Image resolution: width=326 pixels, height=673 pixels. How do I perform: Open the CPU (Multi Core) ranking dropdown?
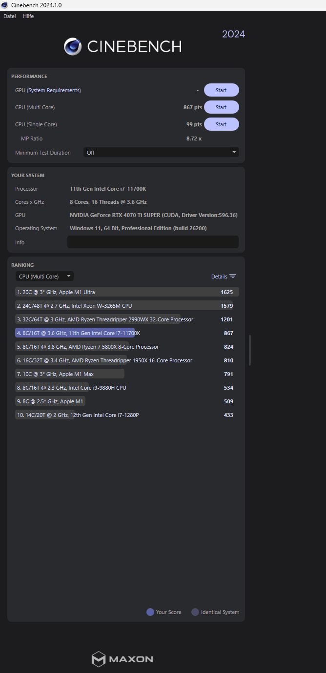[44, 277]
